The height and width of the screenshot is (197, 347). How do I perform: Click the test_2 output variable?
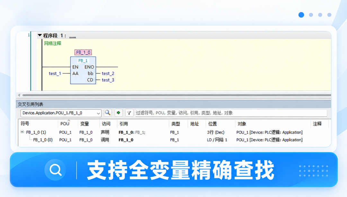108,73
